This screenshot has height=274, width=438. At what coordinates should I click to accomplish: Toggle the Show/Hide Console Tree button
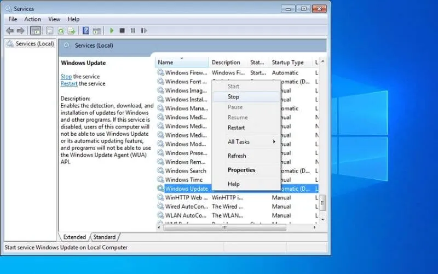[x=36, y=31]
